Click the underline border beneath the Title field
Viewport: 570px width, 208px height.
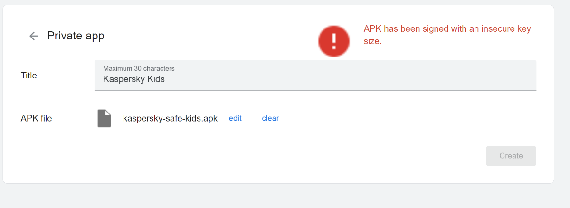[315, 90]
